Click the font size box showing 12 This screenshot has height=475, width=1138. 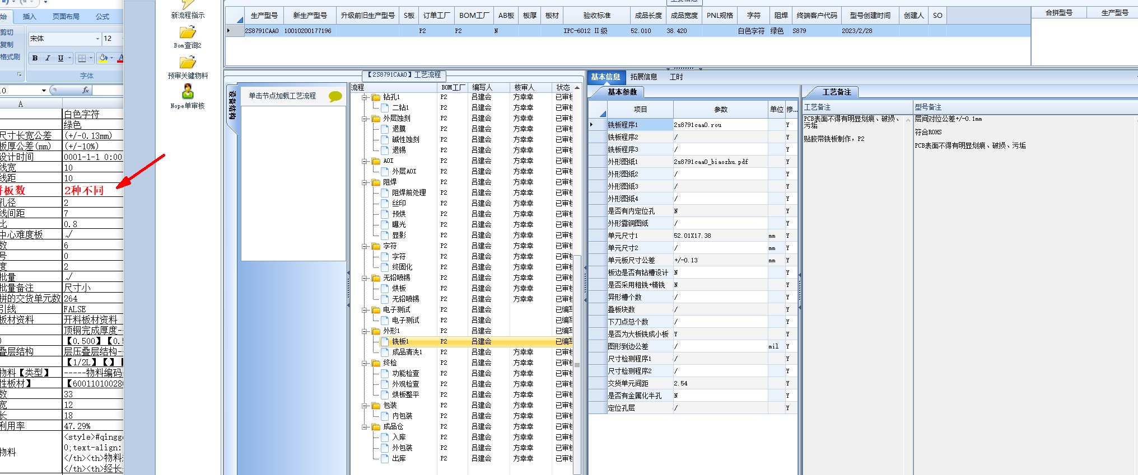111,39
